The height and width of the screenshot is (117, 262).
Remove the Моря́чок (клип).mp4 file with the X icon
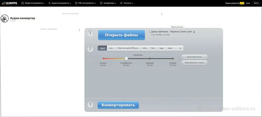tap(194, 32)
